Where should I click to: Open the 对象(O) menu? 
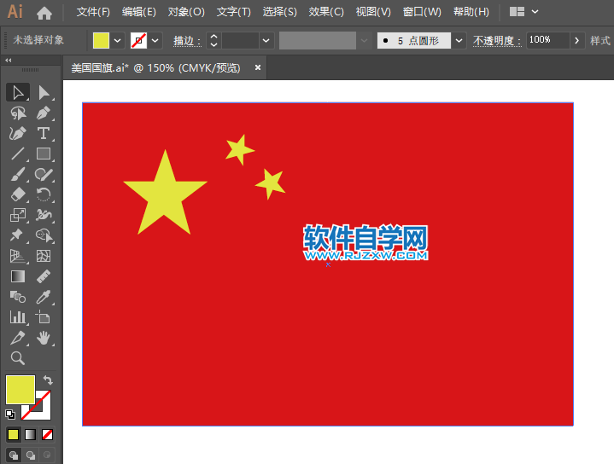tap(186, 12)
